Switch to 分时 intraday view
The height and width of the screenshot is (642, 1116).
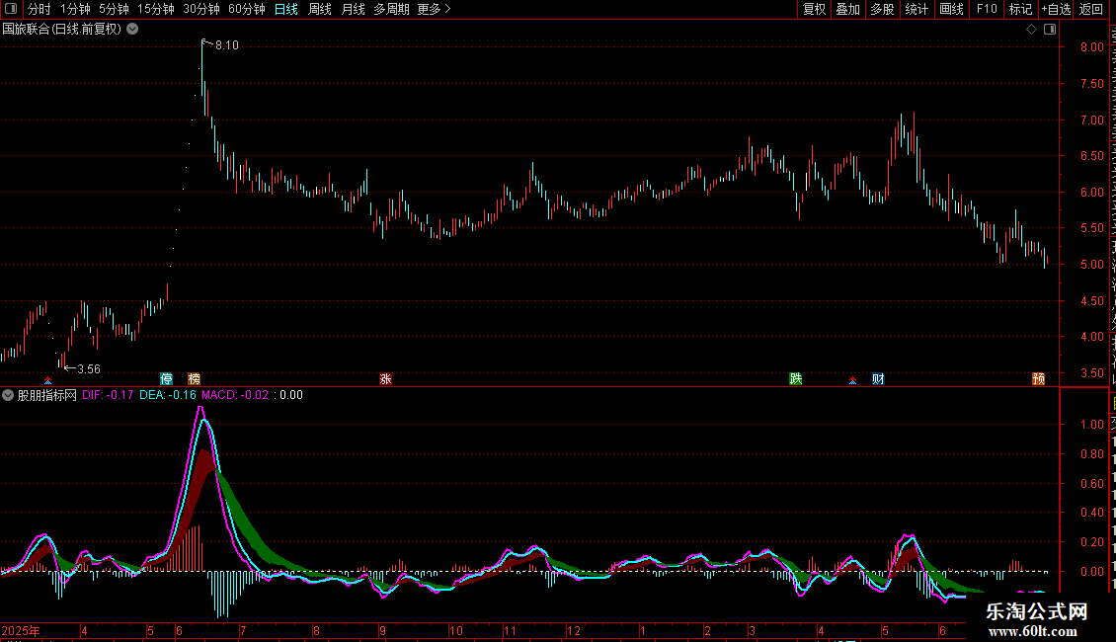coord(40,9)
